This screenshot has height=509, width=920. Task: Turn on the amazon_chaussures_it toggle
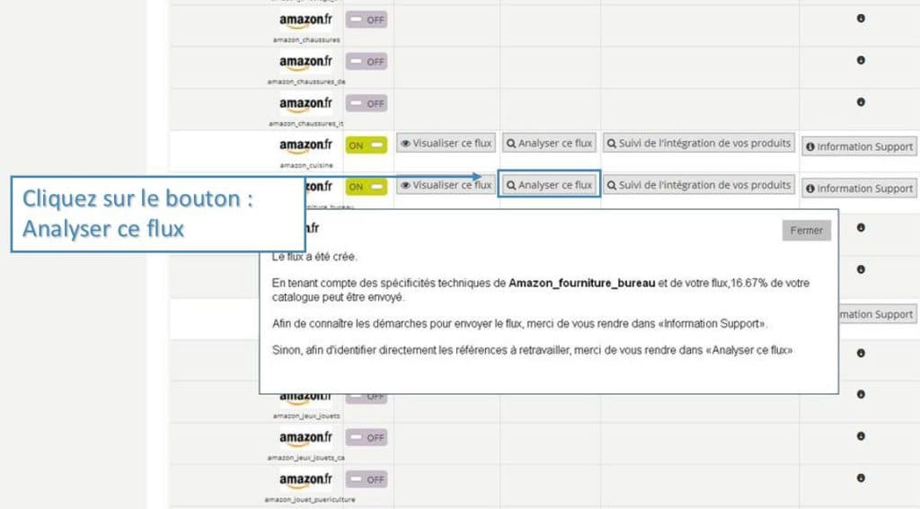tap(367, 104)
